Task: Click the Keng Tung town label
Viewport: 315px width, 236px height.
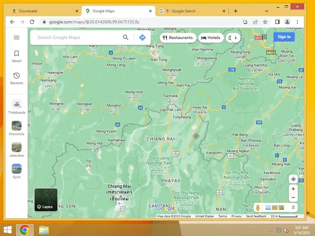Action: click(155, 46)
